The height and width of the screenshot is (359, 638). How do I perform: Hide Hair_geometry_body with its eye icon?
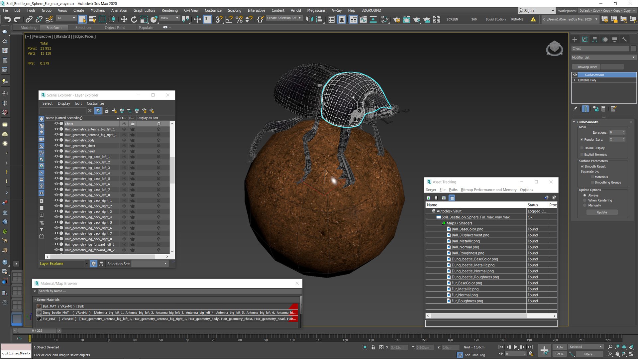point(56,140)
